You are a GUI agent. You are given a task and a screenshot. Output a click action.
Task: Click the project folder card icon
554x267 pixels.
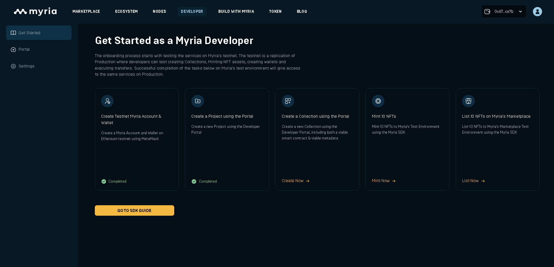(198, 101)
